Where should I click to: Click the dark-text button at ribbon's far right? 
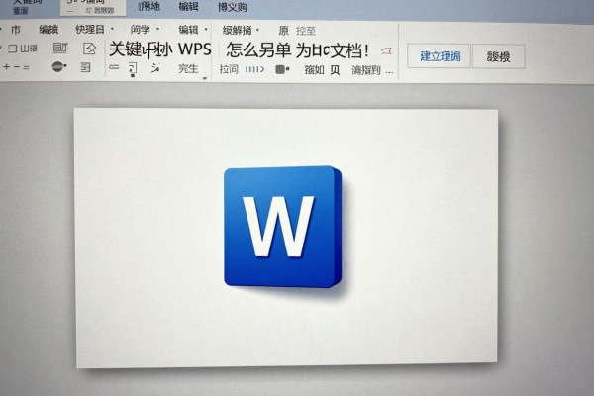click(x=499, y=56)
